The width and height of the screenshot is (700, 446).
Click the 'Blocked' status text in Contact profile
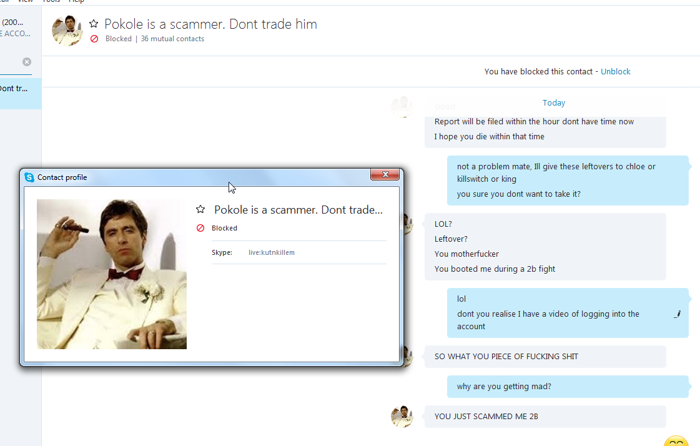224,228
